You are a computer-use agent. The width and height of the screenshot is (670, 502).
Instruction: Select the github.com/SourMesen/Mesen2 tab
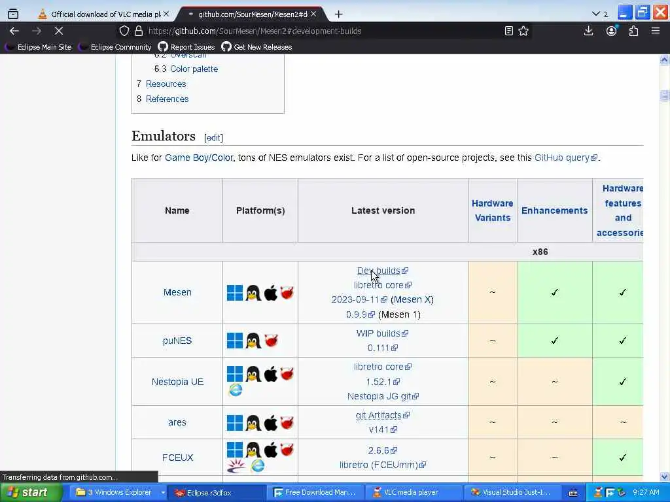(253, 14)
